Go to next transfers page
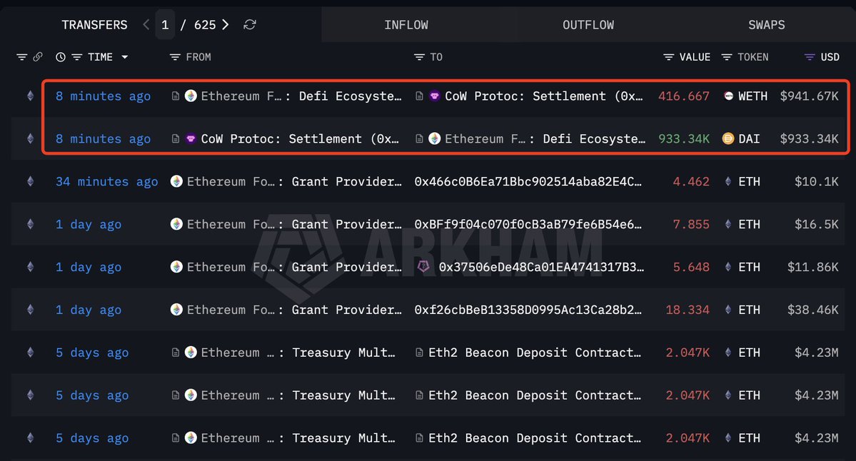This screenshot has height=461, width=856. coord(226,25)
